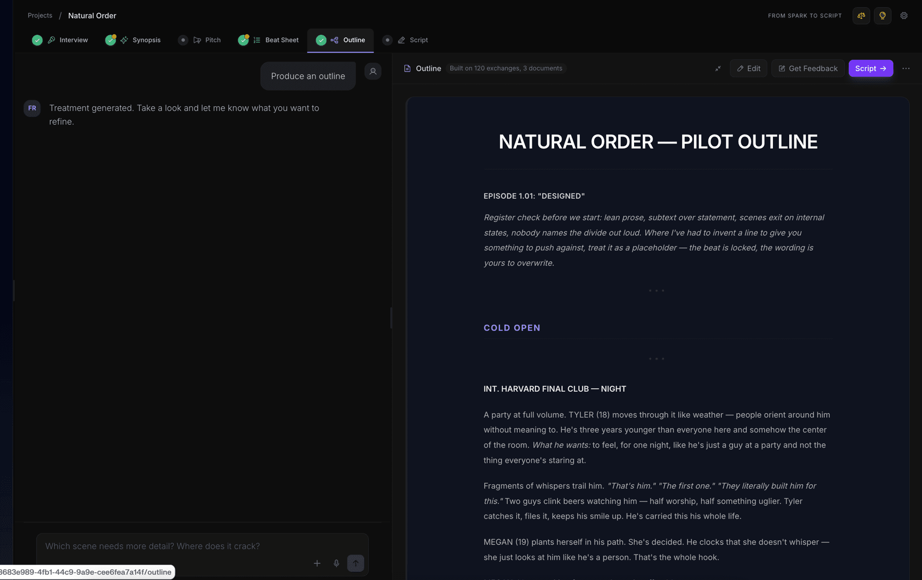This screenshot has height=580, width=922.
Task: Click the green check on Outline
Action: point(321,40)
